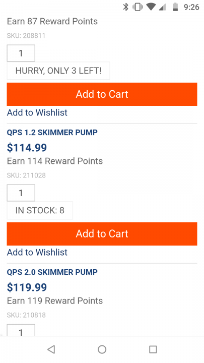Tap the battery status icon
The image size is (204, 363).
tap(176, 7)
